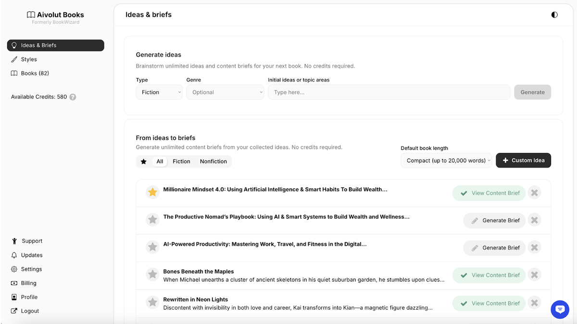Click the Millionaire Mindset 4.0 idea title
The image size is (577, 324).
point(275,190)
